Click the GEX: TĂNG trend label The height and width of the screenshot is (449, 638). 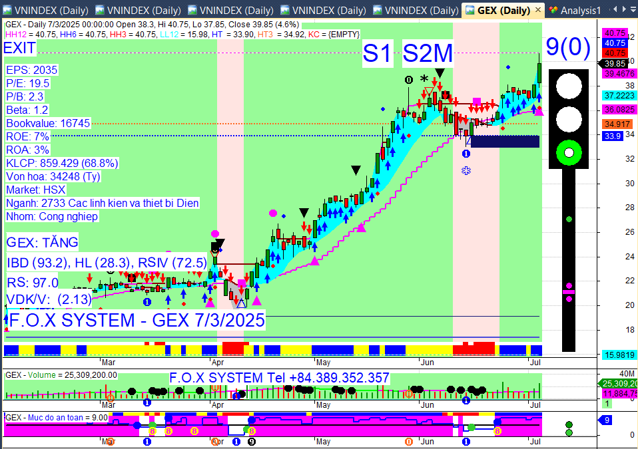click(x=43, y=243)
